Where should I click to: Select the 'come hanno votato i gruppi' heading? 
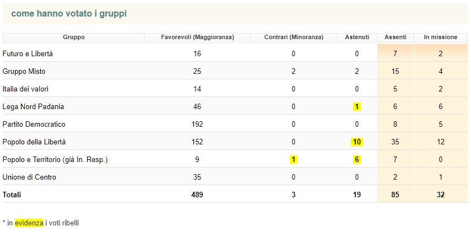[x=69, y=14]
